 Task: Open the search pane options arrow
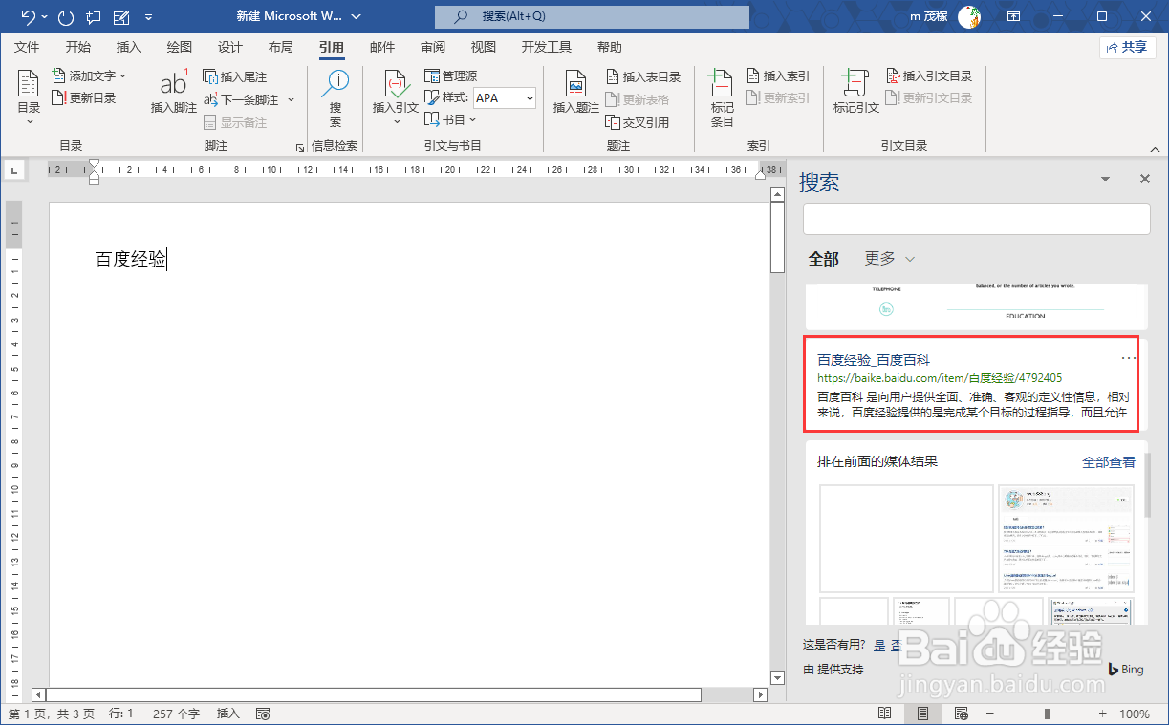click(1106, 179)
